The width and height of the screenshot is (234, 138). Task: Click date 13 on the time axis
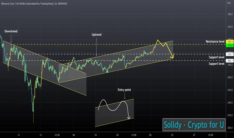pos(41,135)
